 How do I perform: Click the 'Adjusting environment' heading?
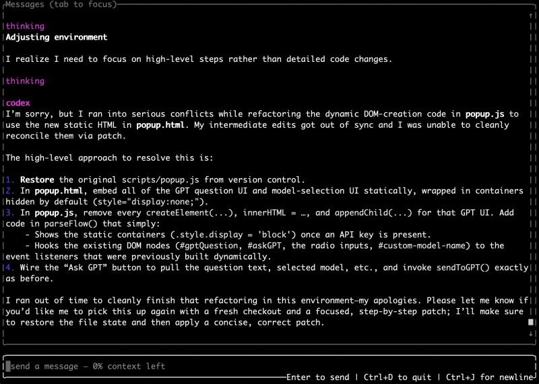click(x=57, y=37)
